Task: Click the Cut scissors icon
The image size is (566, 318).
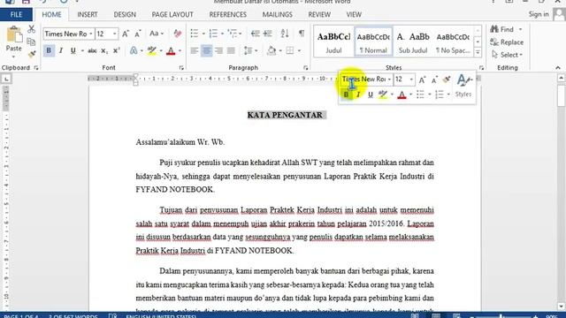Action: click(x=32, y=29)
